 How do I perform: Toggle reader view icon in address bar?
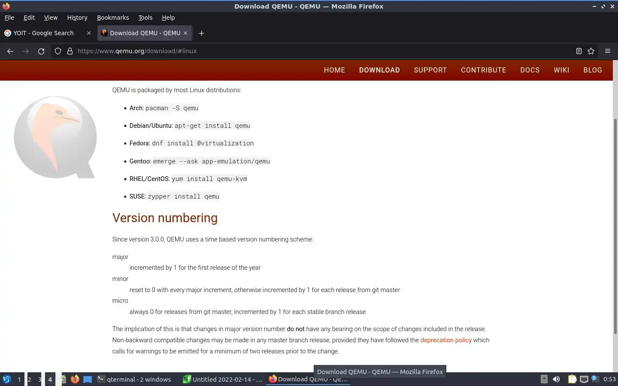click(579, 51)
